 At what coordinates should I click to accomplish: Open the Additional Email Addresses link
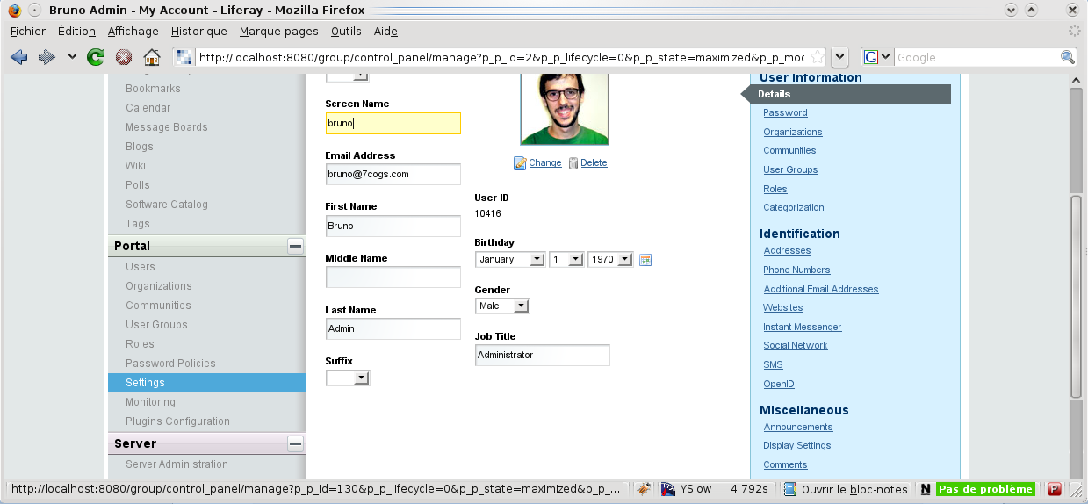[x=821, y=289]
